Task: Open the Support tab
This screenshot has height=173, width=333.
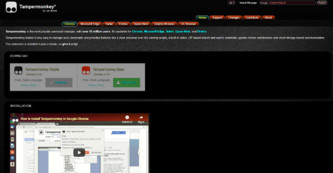Action: [217, 17]
